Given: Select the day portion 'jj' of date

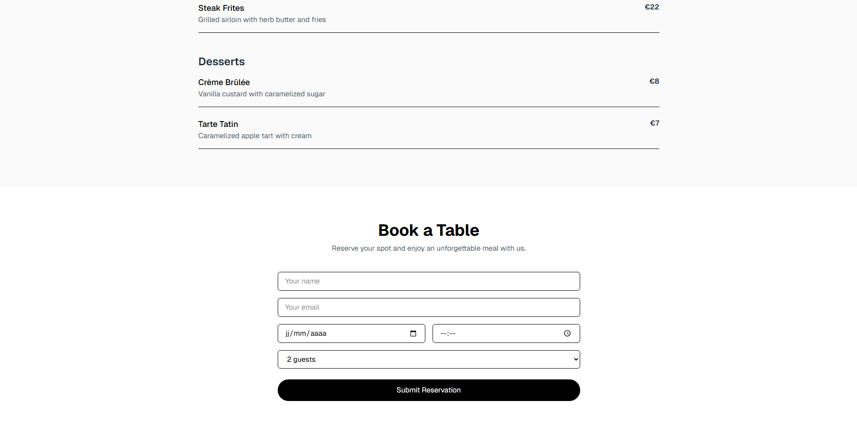Looking at the screenshot, I should [287, 333].
